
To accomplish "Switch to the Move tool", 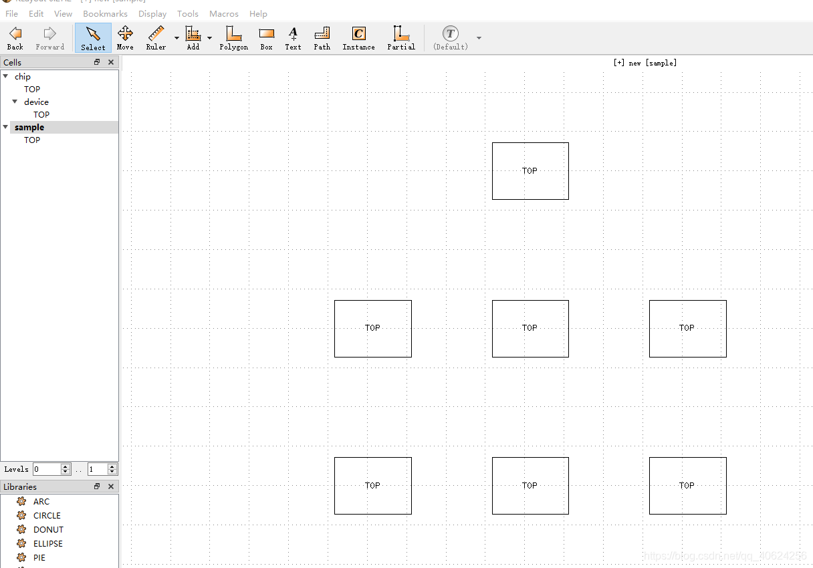I will [x=125, y=38].
